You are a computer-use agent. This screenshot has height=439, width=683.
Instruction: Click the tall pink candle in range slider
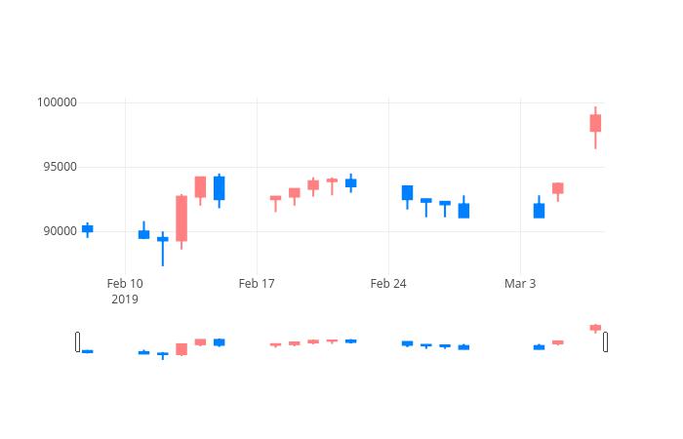coord(181,349)
